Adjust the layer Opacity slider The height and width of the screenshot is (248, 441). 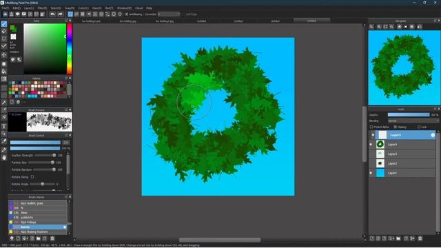click(409, 115)
